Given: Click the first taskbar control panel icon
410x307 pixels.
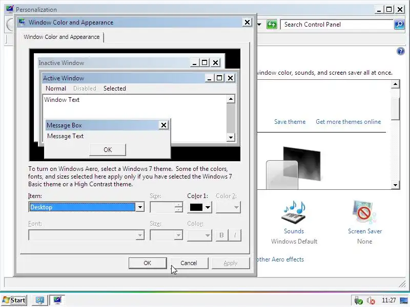Looking at the screenshot, I should (40, 300).
